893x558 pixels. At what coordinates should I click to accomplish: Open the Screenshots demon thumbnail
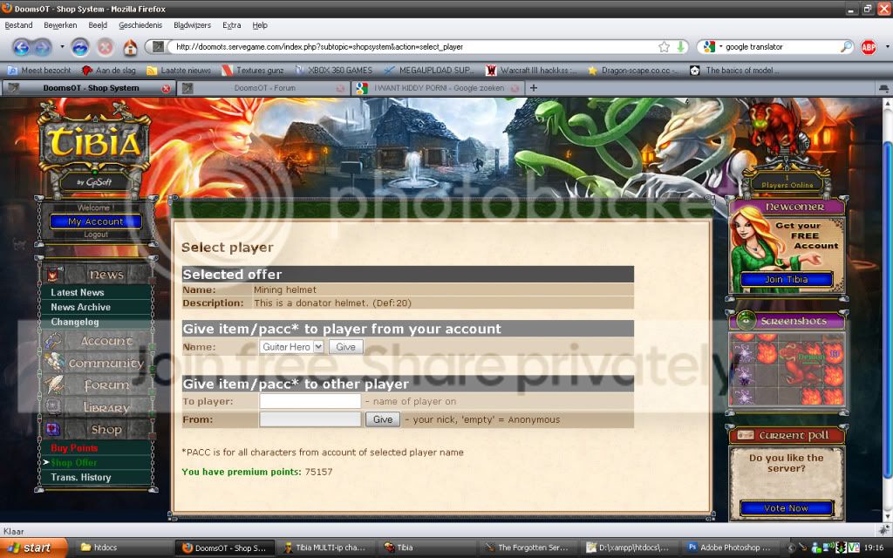[x=787, y=369]
